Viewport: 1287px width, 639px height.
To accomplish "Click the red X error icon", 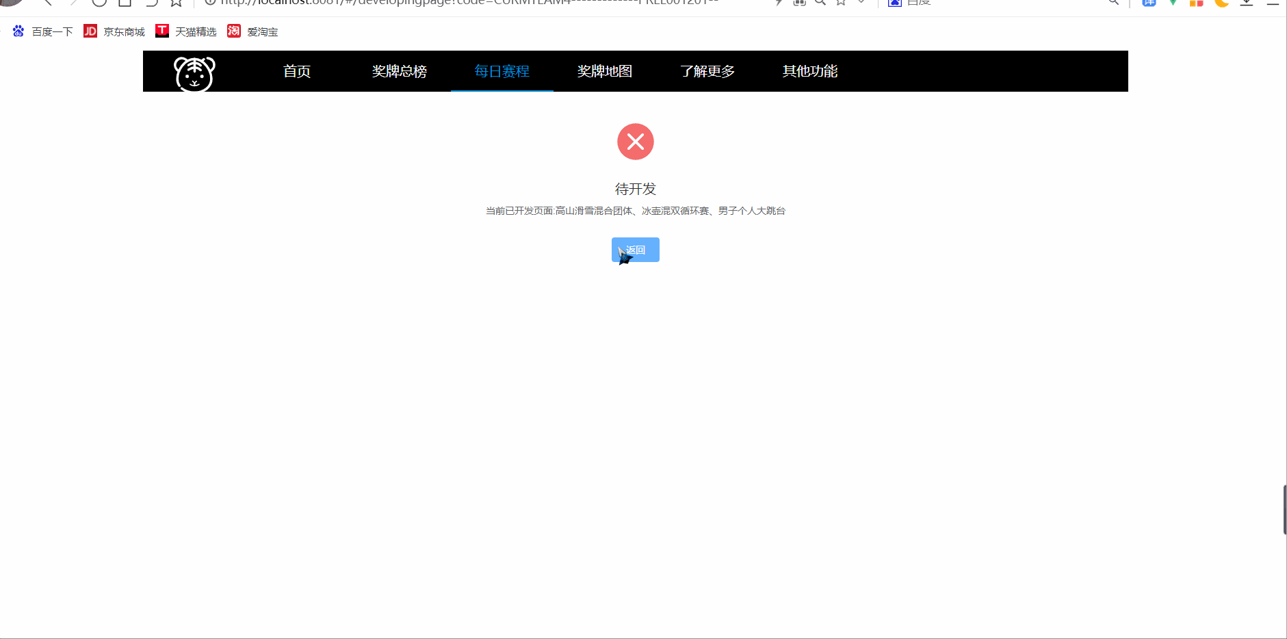I will (x=635, y=142).
